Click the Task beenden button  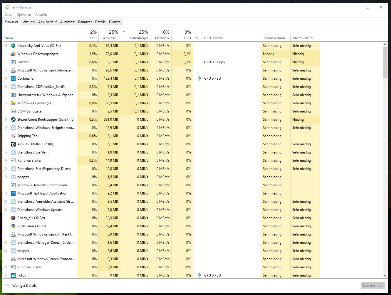coord(373,286)
